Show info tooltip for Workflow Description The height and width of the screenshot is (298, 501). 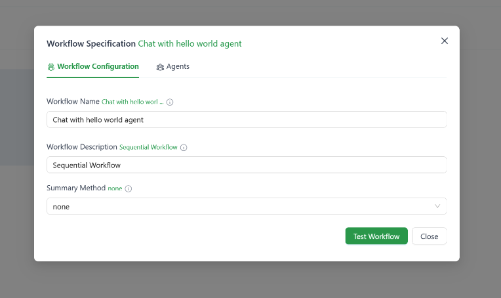184,148
